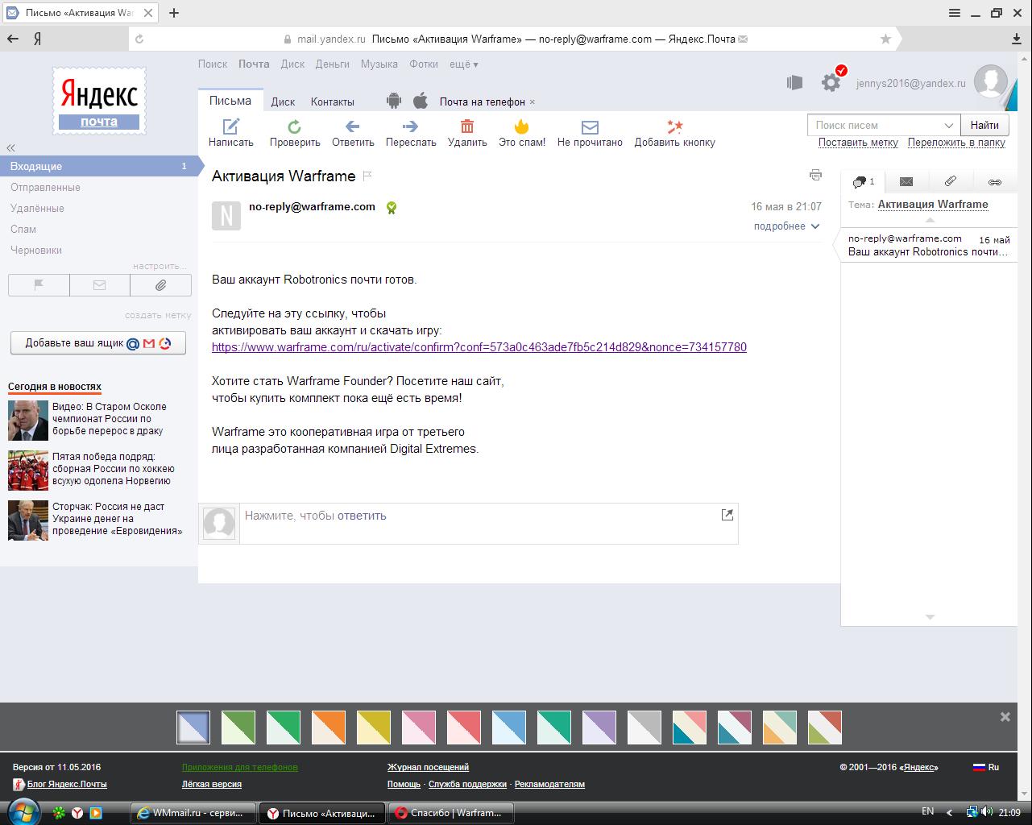
Task: Click the Не прочитано envelope icon
Action: 590,127
